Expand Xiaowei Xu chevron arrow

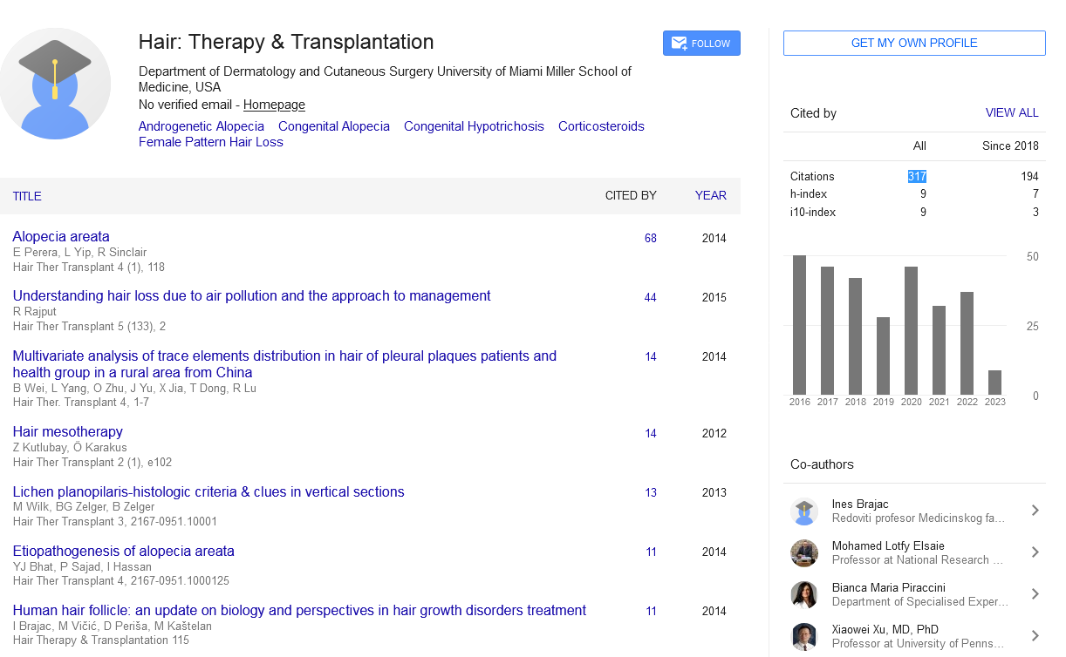(1035, 636)
